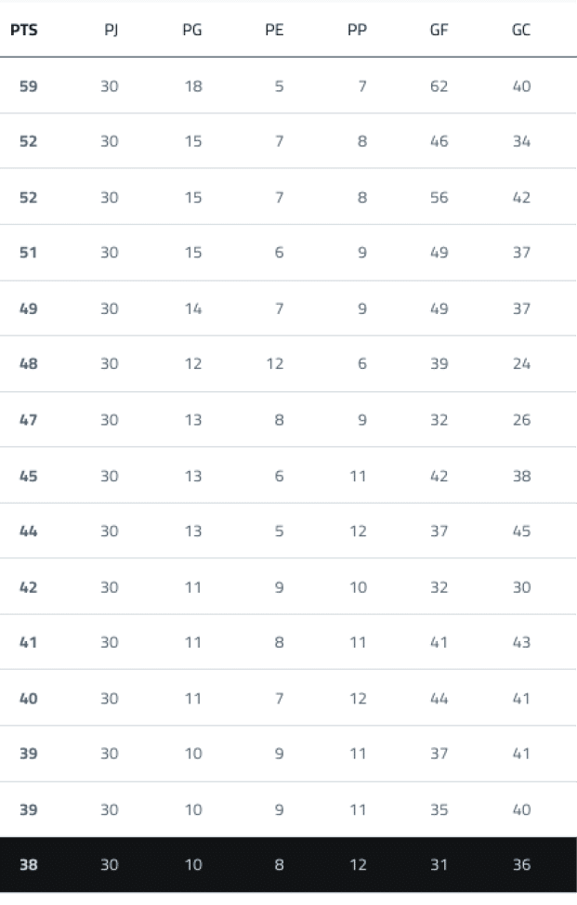Image resolution: width=577 pixels, height=905 pixels.
Task: Click the GF column header
Action: pyautogui.click(x=439, y=30)
